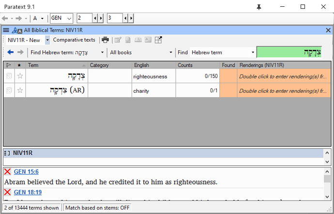This screenshot has width=334, height=214.
Task: Click the note icon in righteousness row
Action: pos(9,76)
